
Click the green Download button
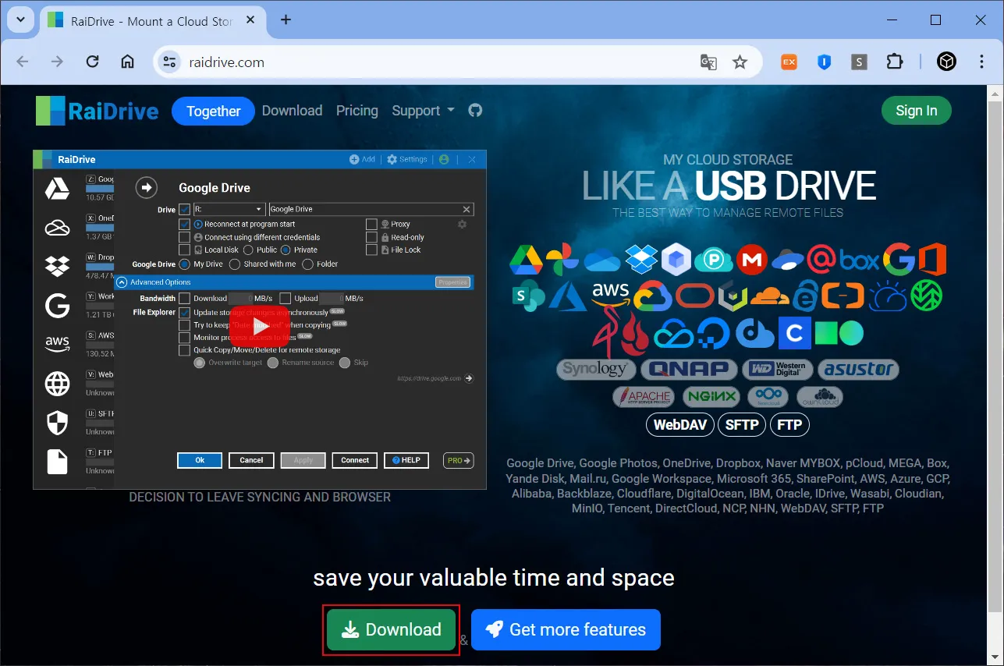391,629
